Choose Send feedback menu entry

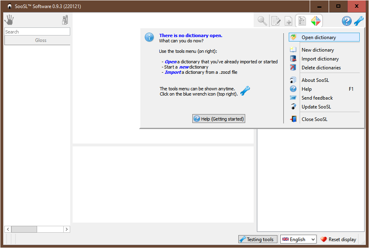(x=324, y=98)
